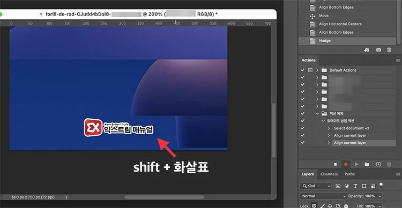
Task: Open the Fill slider dropdown arrow
Action: coord(380,206)
